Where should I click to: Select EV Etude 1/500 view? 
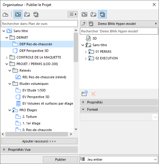pyautogui.click(x=34, y=90)
